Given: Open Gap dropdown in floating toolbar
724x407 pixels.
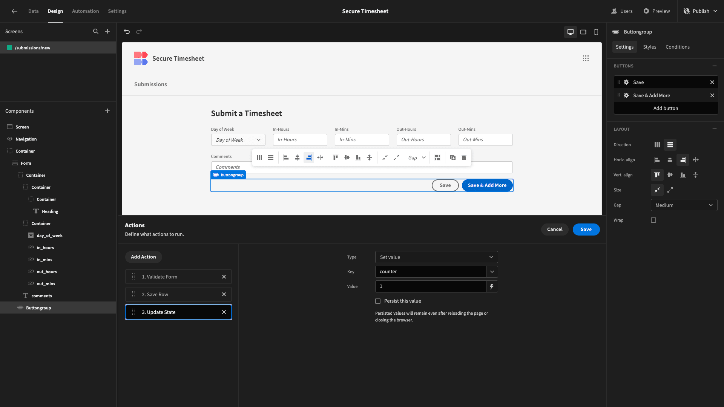Looking at the screenshot, I should point(417,158).
